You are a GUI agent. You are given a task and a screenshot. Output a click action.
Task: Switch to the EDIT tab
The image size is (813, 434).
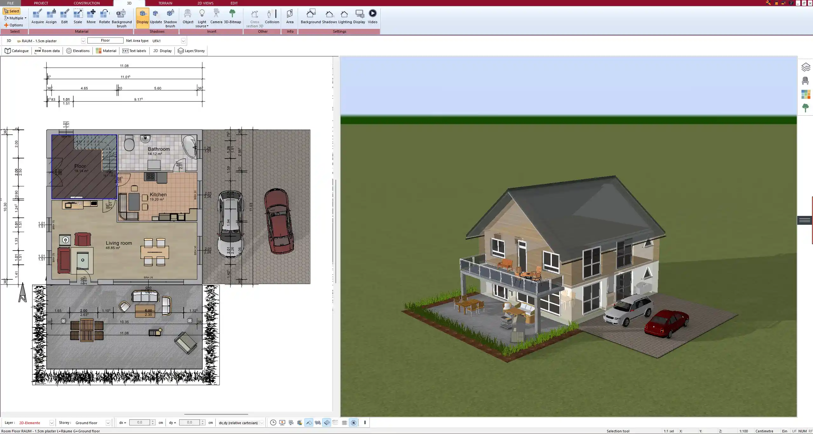coord(234,3)
